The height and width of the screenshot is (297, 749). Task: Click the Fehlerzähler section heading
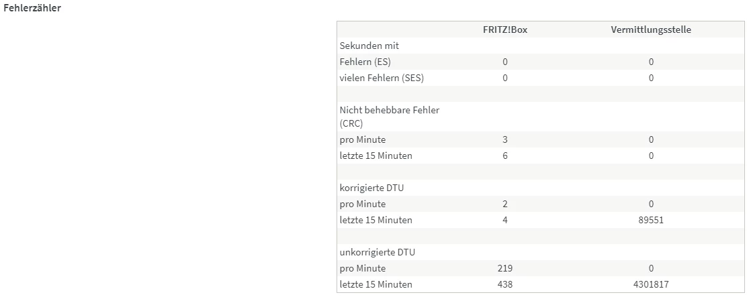[x=33, y=8]
